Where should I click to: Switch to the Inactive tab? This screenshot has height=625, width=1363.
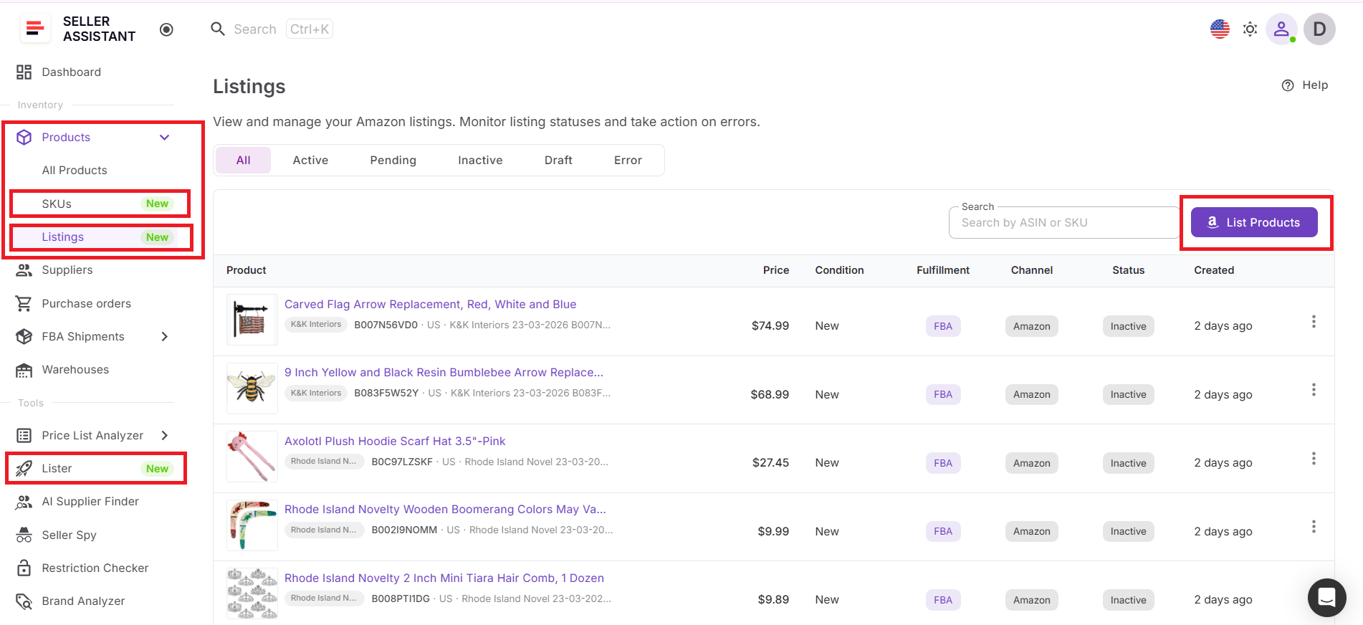tap(480, 160)
